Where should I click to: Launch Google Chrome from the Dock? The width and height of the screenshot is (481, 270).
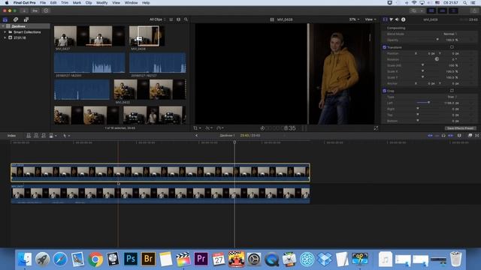[95, 259]
